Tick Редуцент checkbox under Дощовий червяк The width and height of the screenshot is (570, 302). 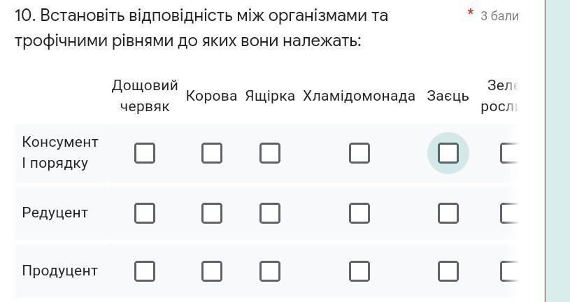pos(145,213)
